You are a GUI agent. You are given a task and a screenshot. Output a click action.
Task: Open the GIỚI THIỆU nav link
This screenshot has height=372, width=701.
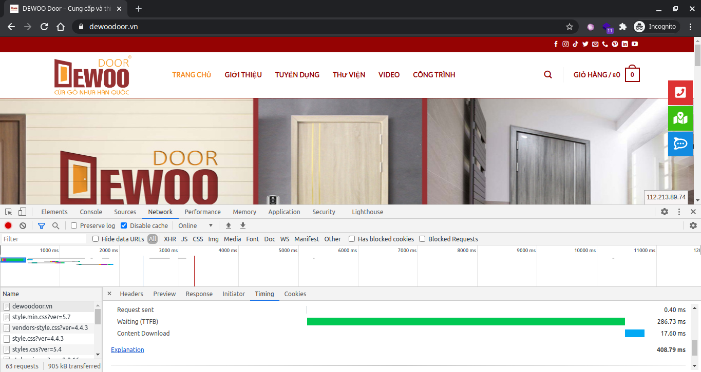tap(243, 75)
